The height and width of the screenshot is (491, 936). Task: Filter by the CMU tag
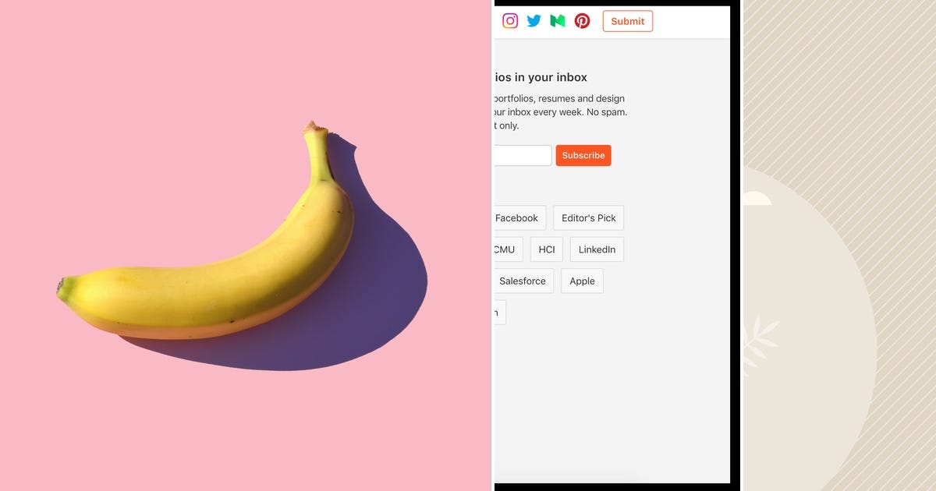[x=505, y=249]
